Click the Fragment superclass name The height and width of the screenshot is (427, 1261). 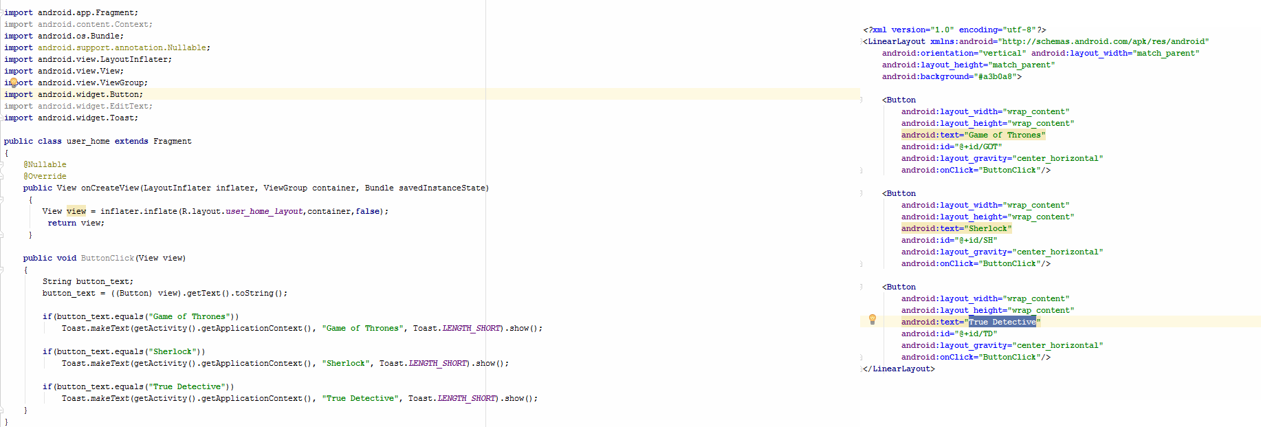pyautogui.click(x=173, y=141)
